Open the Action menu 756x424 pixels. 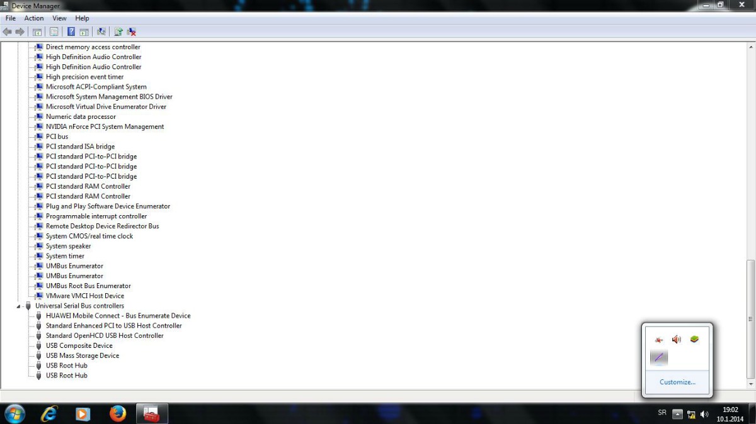(x=34, y=18)
